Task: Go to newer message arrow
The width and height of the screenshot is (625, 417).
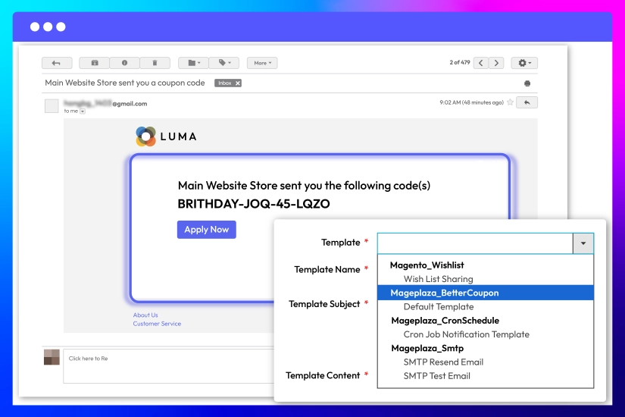Action: pos(481,63)
